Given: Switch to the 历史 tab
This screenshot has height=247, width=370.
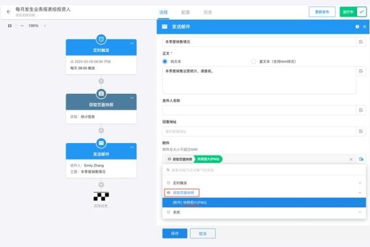Looking at the screenshot, I should tap(208, 12).
